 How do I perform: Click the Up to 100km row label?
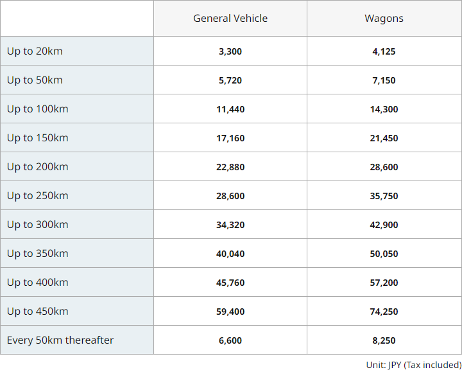point(38,109)
